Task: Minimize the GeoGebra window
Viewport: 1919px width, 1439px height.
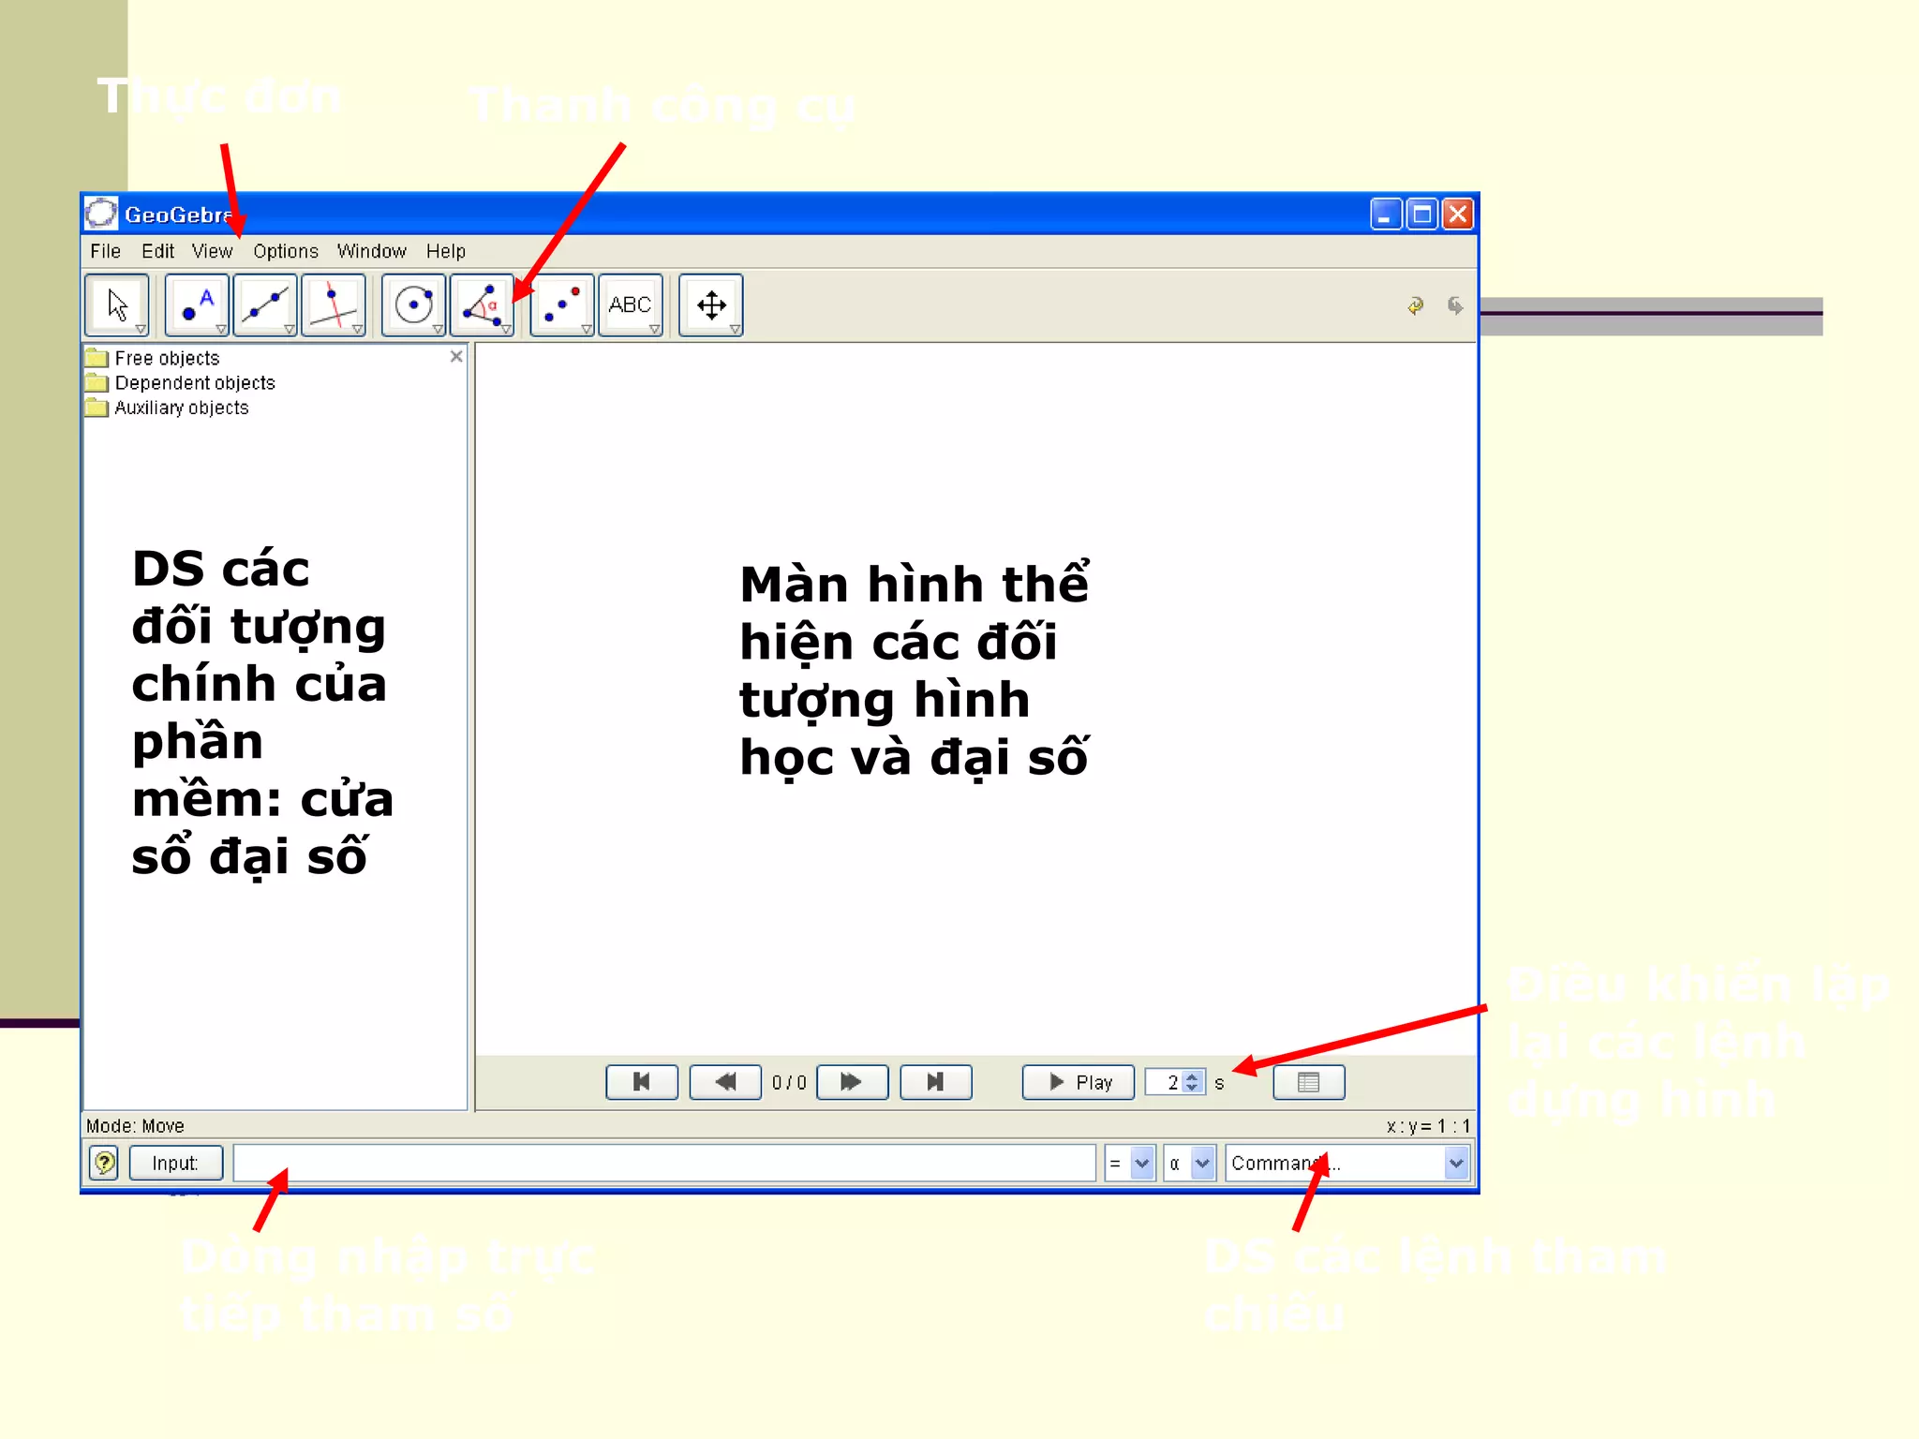Action: pos(1385,214)
